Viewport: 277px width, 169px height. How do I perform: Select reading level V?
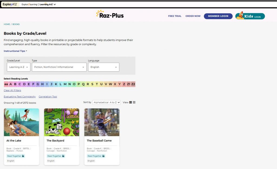106,84
